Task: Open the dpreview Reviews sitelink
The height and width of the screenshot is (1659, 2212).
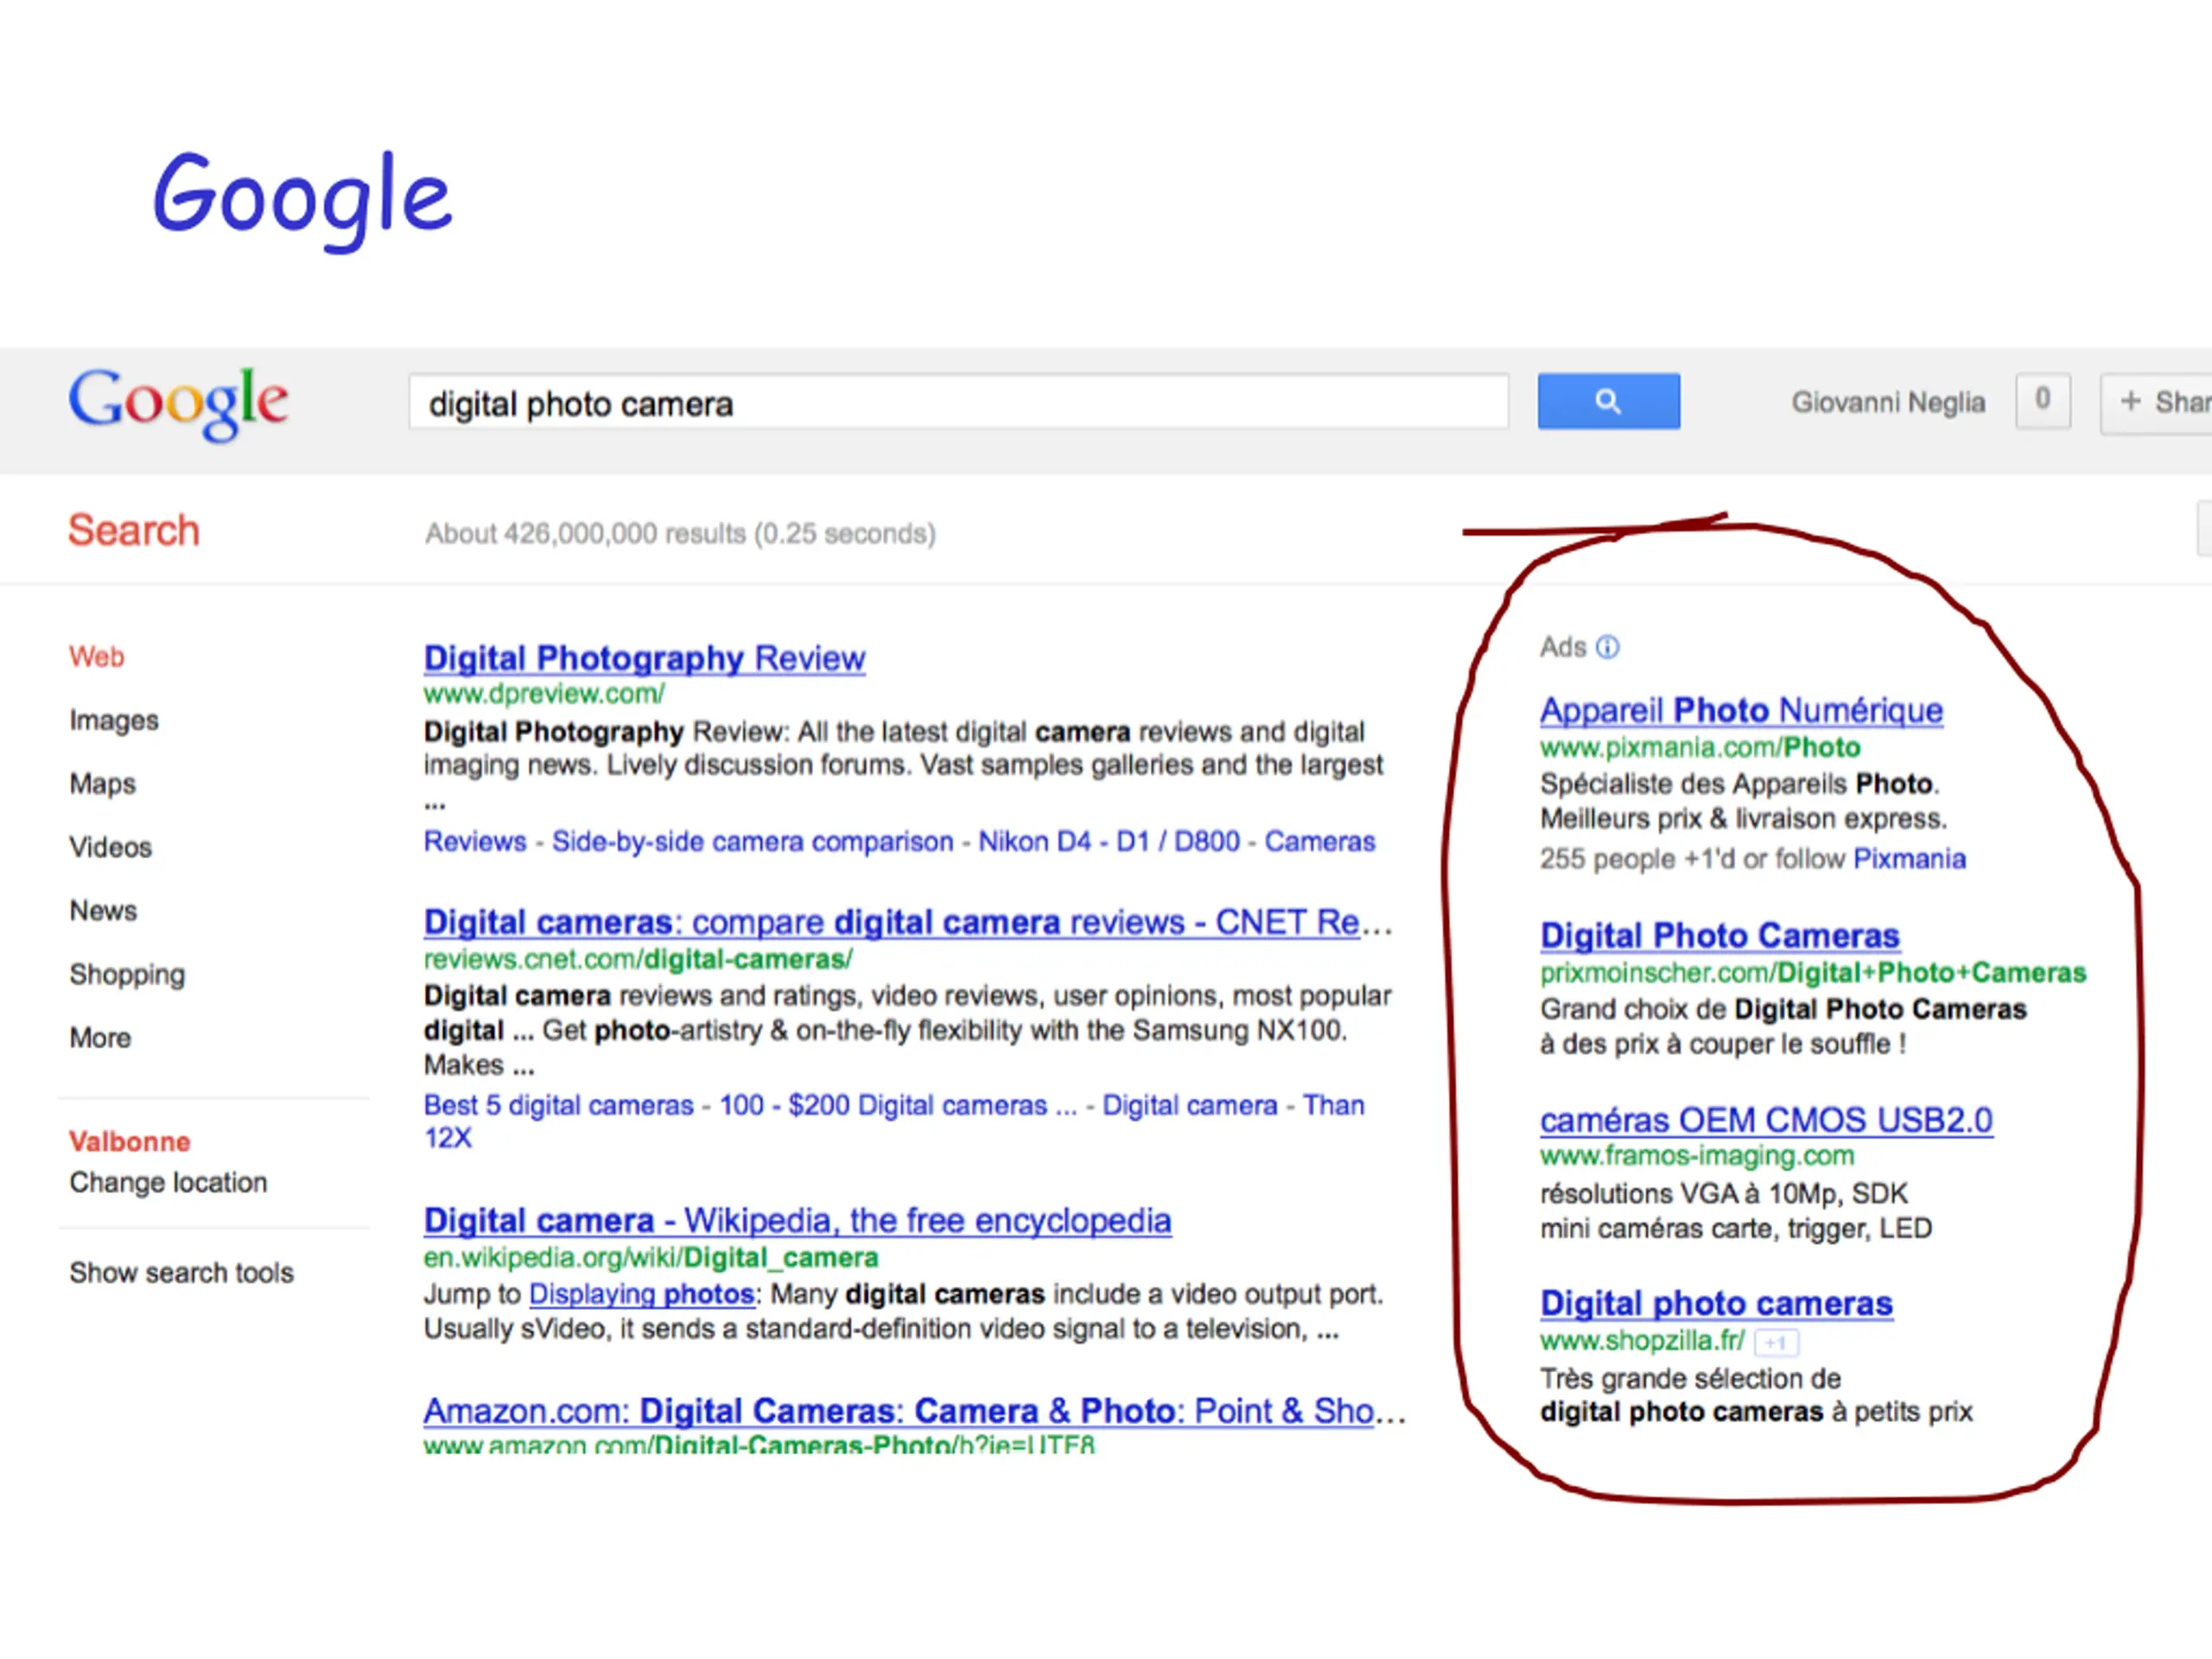Action: 475,842
